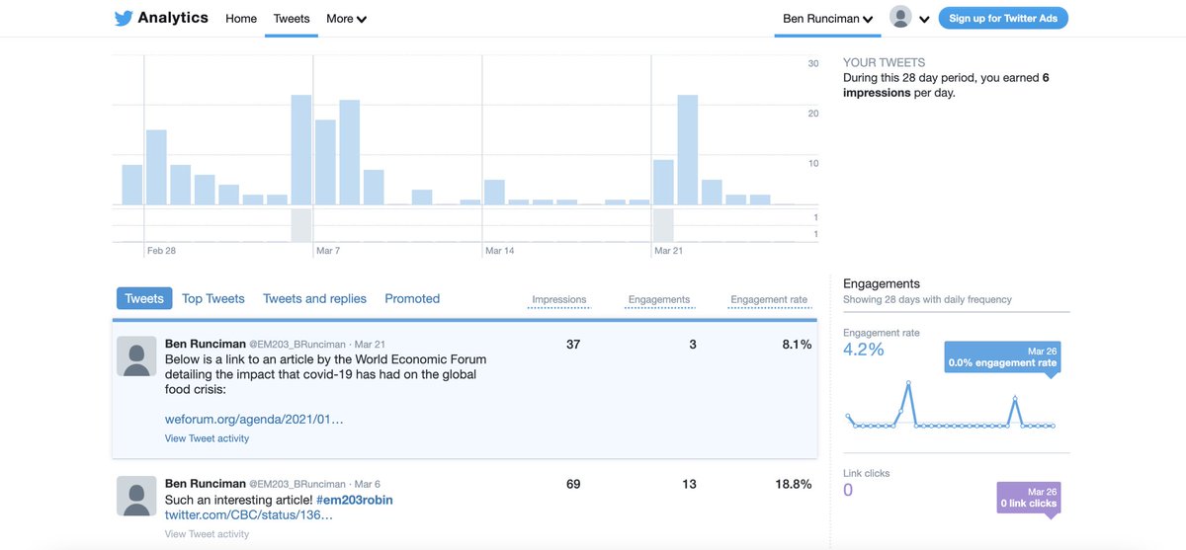Click the avatar on the Mar 6 tweet

(x=136, y=496)
